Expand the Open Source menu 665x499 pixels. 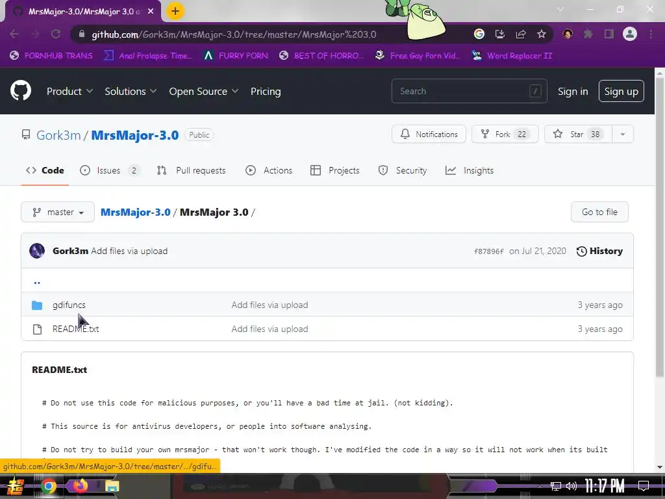(x=203, y=91)
